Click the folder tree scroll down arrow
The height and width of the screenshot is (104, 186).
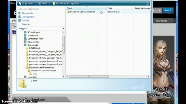click(x=64, y=77)
